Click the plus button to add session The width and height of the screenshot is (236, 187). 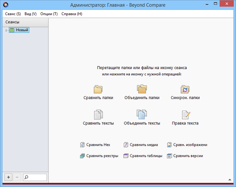8,177
